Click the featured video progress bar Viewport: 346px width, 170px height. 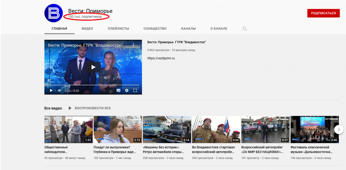point(93,85)
